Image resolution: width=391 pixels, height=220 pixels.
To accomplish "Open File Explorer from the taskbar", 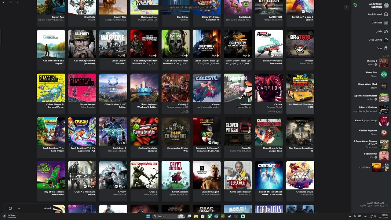I will coord(196,216).
